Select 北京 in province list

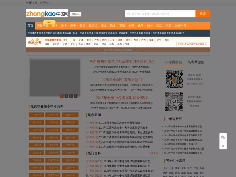[65, 40]
